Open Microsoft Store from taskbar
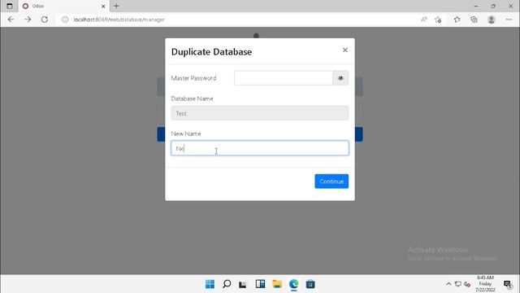520x293 pixels. coord(310,284)
